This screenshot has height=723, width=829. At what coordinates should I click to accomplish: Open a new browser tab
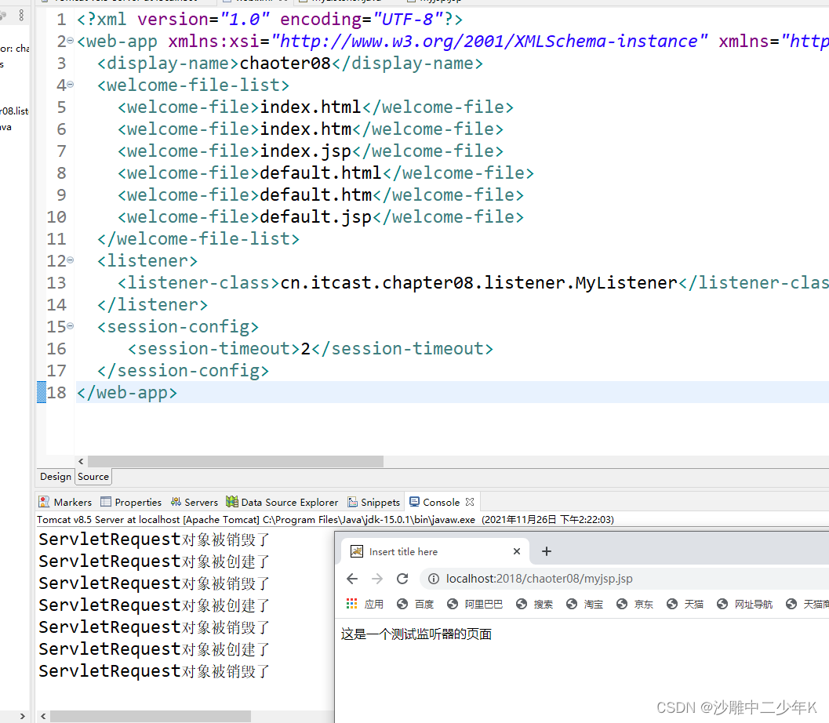[x=547, y=551]
